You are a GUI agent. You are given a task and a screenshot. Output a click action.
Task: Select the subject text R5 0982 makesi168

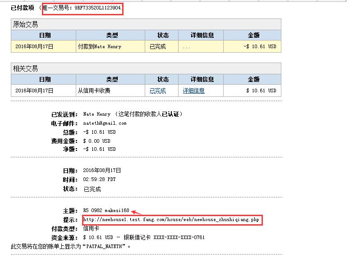[106, 210]
